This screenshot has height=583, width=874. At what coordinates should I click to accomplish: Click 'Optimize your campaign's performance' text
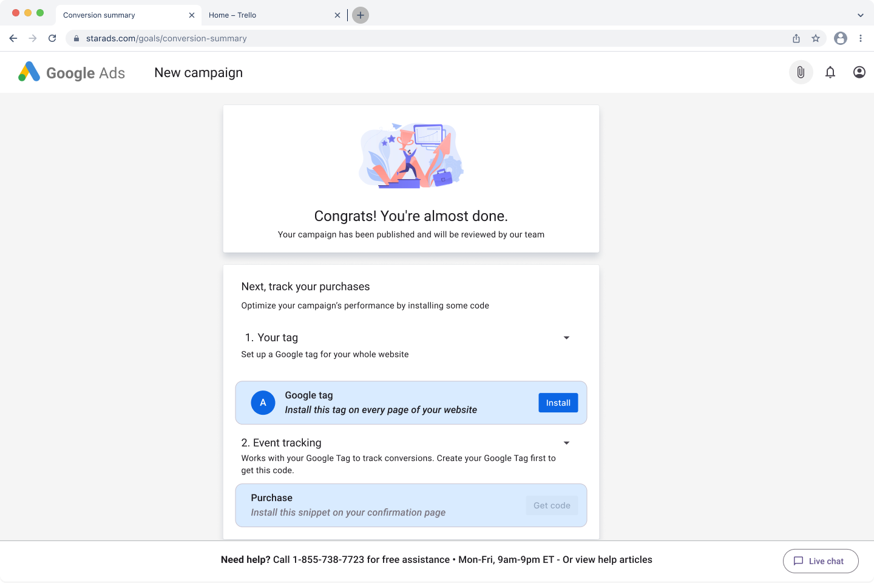[x=365, y=305]
